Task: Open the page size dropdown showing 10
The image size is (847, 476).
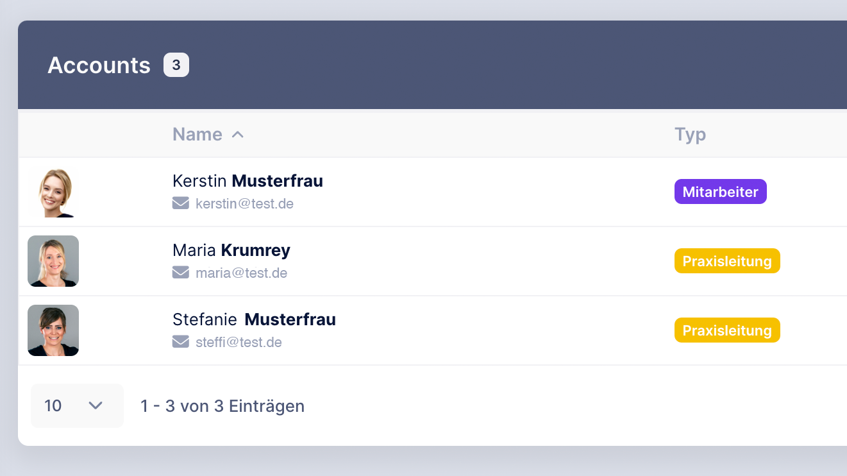Action: 77,405
